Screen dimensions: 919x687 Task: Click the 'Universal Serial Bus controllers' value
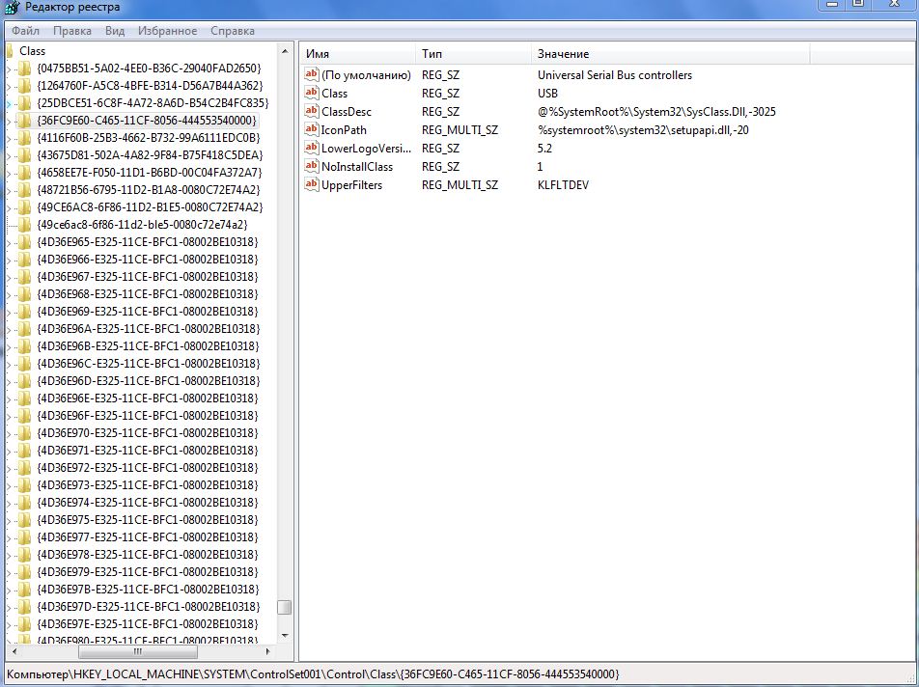click(614, 75)
